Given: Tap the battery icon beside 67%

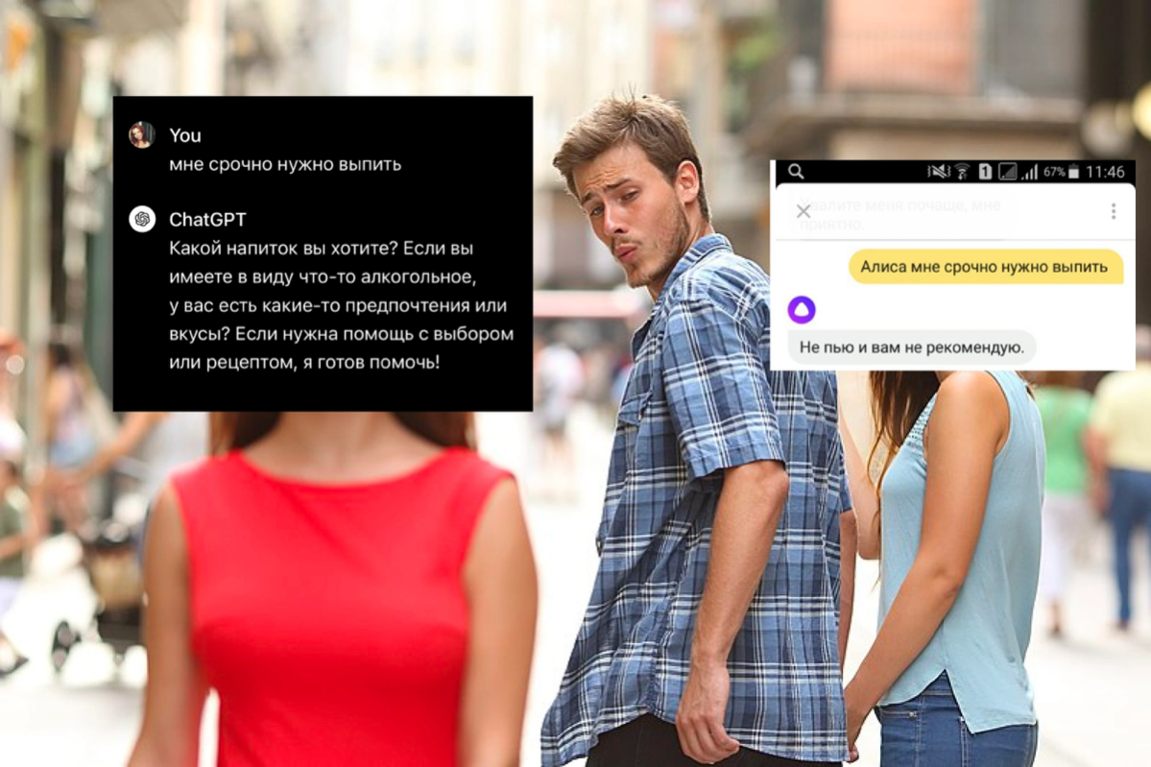Looking at the screenshot, I should [x=1073, y=172].
